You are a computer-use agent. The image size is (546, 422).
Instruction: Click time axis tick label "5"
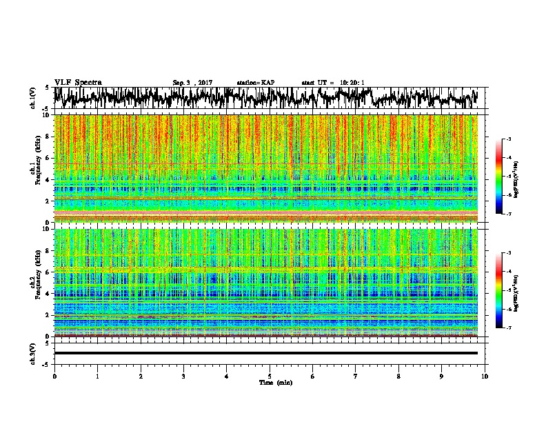(270, 376)
